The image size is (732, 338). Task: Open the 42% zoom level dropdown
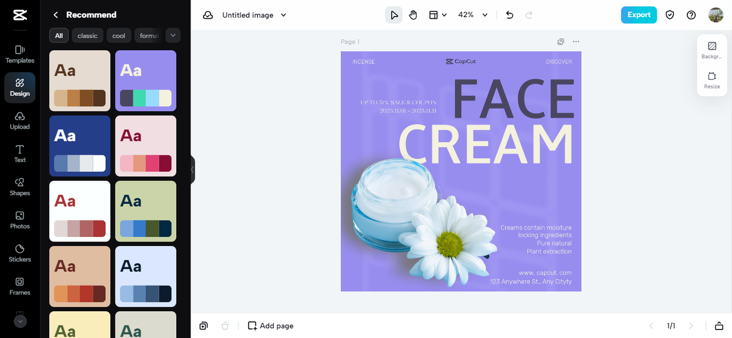tap(473, 15)
